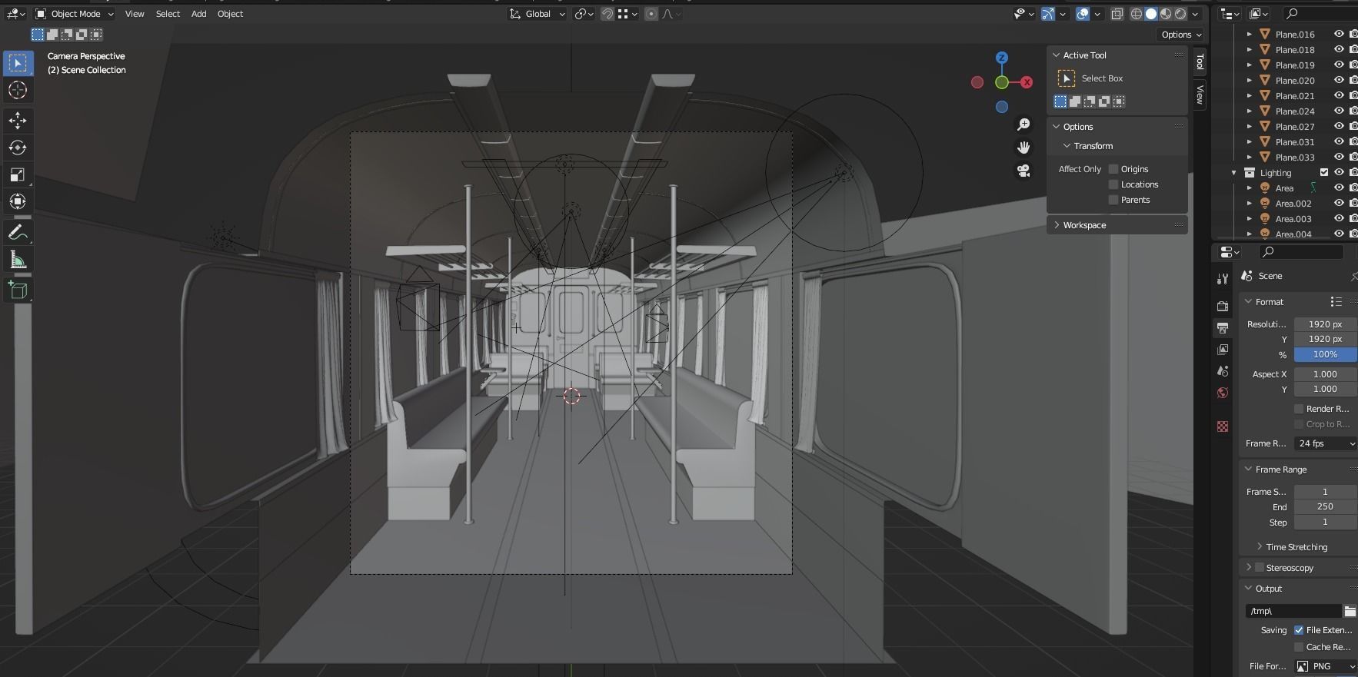Switch to solid viewport shading
Image resolution: width=1358 pixels, height=677 pixels.
point(1151,14)
